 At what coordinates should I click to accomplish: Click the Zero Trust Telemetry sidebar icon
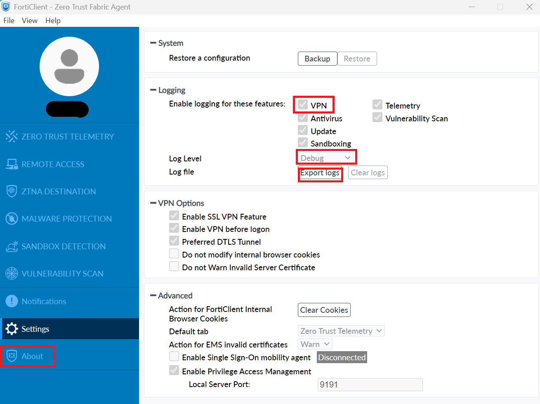(12, 137)
